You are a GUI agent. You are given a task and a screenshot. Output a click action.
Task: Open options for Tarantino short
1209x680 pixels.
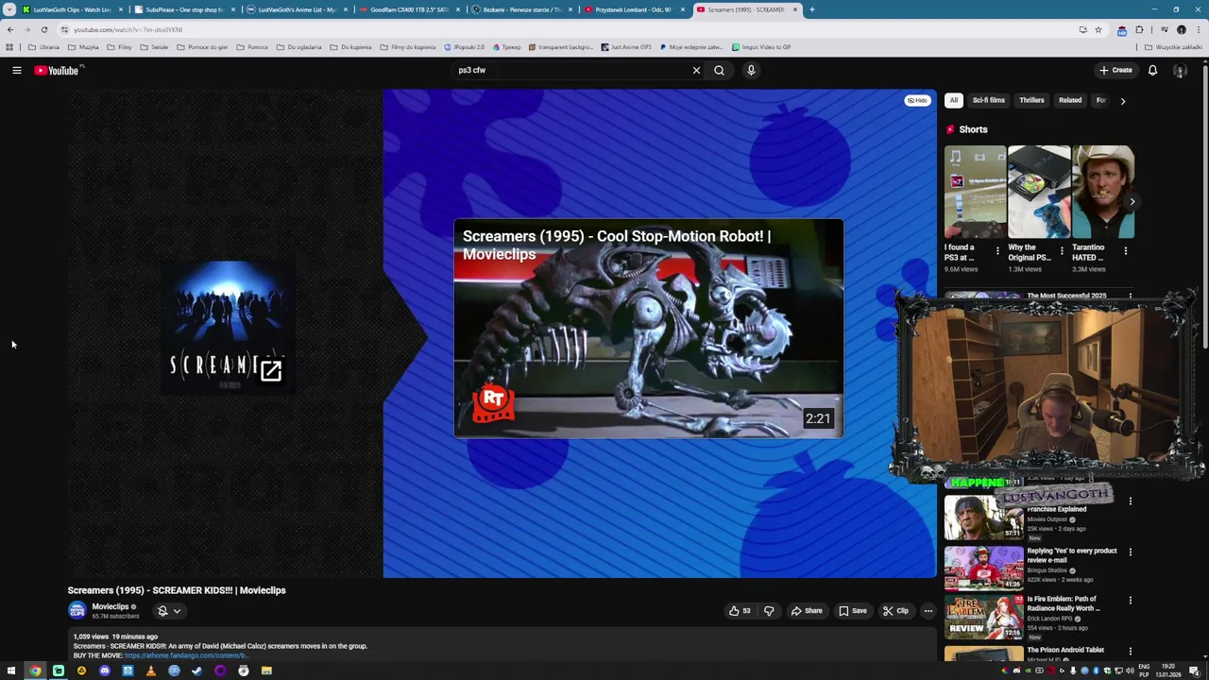pyautogui.click(x=1125, y=251)
